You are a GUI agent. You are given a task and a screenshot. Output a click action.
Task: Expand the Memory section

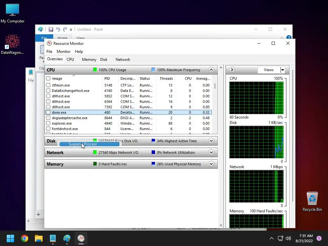click(x=211, y=164)
